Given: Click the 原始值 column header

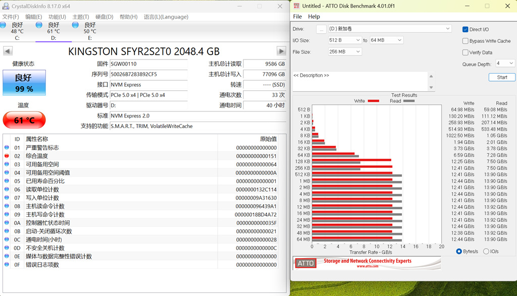Looking at the screenshot, I should point(268,139).
